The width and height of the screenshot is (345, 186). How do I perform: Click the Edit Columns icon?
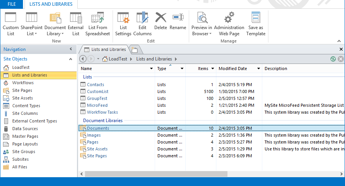[142, 18]
